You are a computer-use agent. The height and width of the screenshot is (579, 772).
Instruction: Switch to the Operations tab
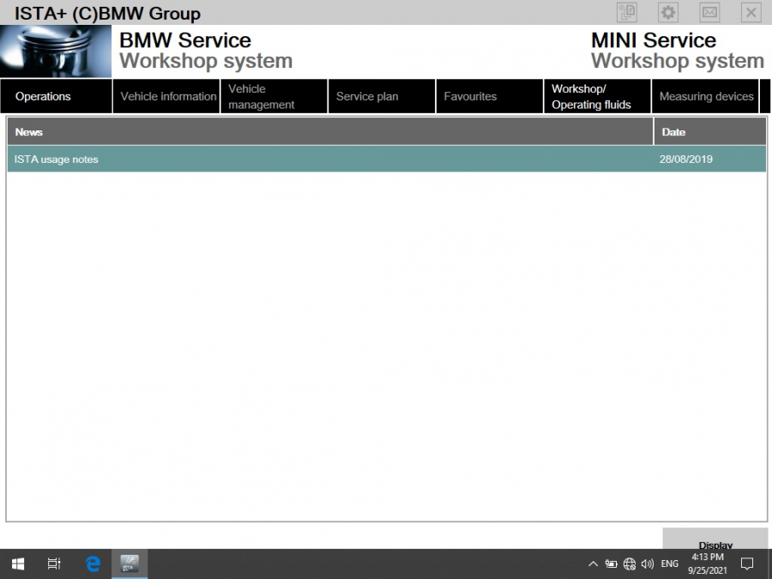pyautogui.click(x=43, y=96)
